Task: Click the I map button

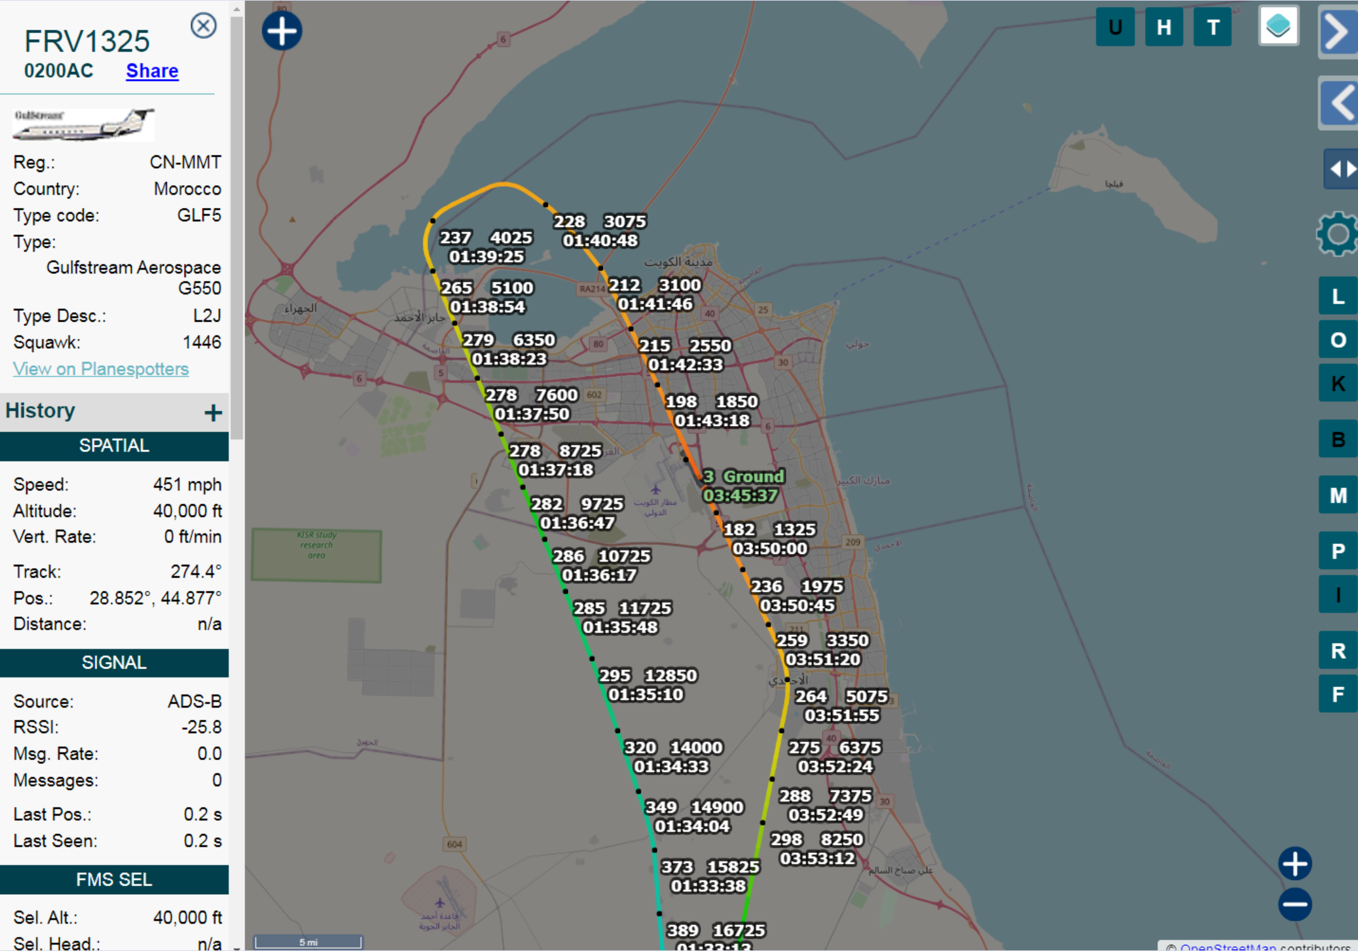Action: click(x=1338, y=595)
